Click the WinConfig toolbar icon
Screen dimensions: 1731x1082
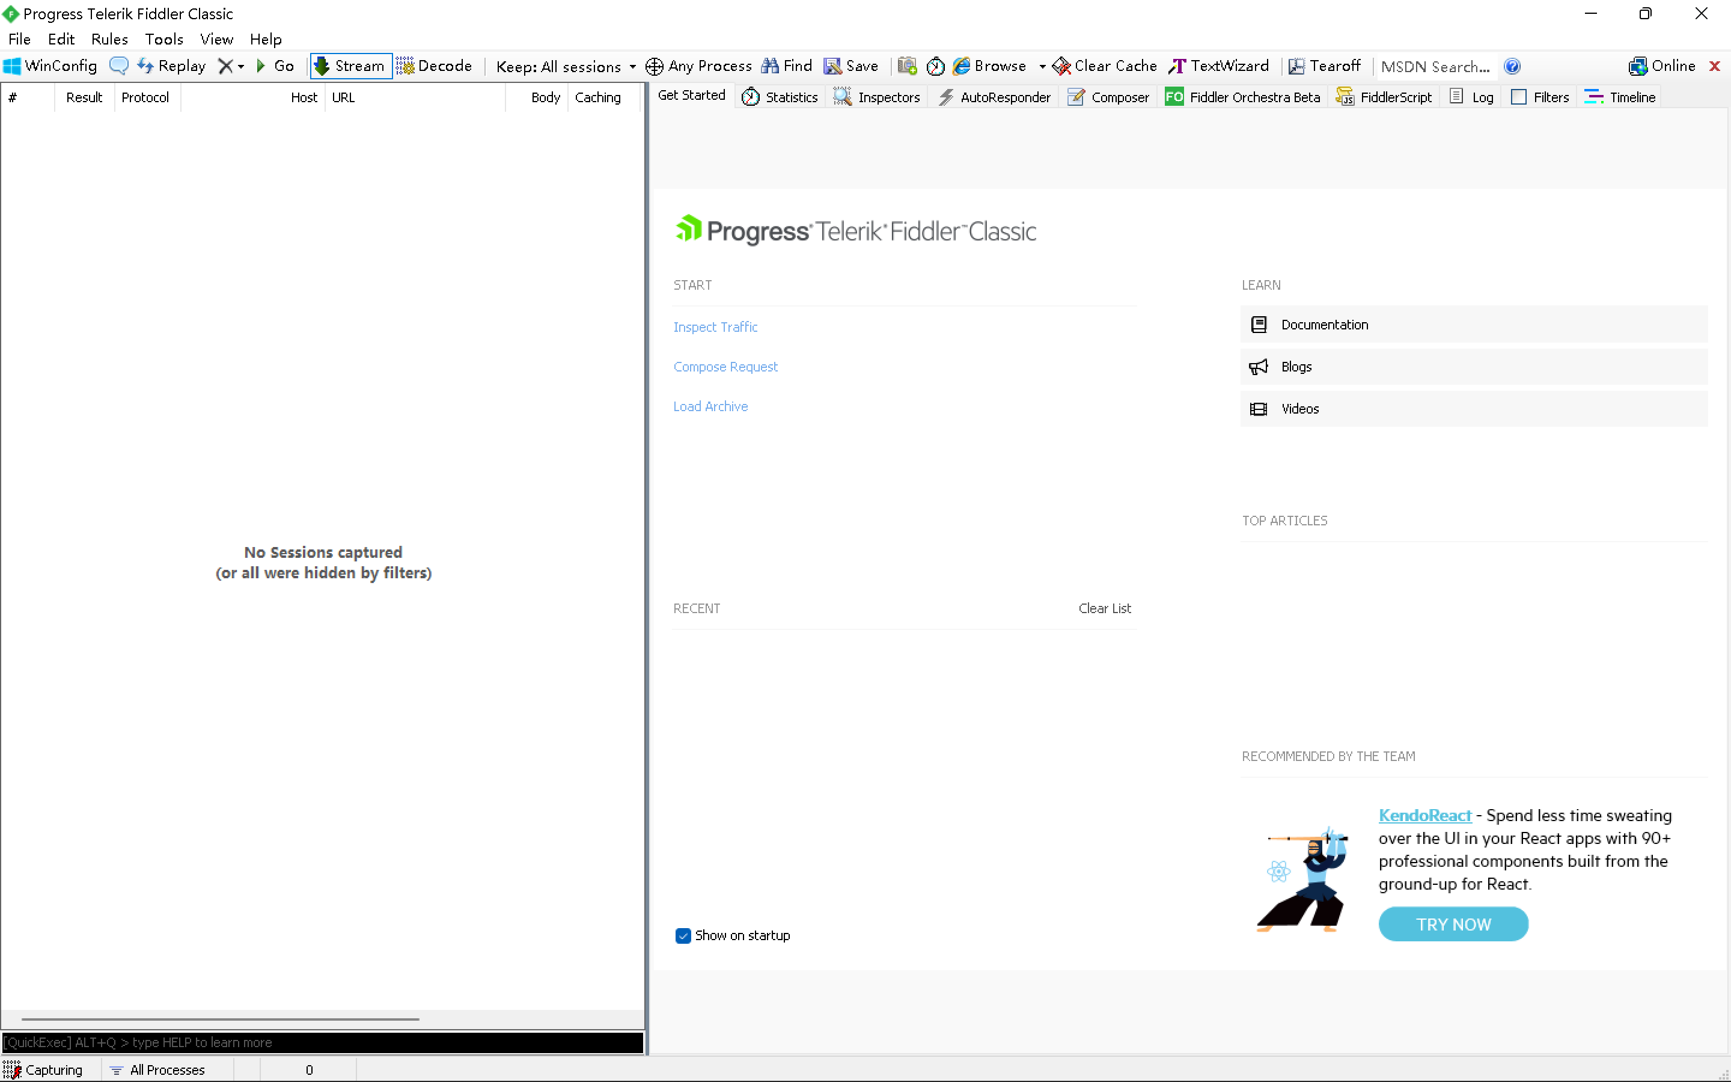12,66
